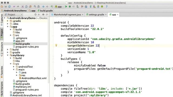The height and width of the screenshot is (97, 173).
Task: Click the Save All toolbar icon
Action: click(6, 6)
